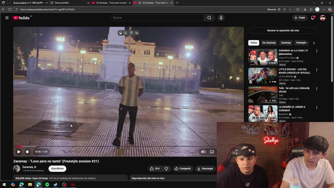This screenshot has height=188, width=334.
Task: Click the video title Loco pero no tanto
Action: tap(56, 161)
